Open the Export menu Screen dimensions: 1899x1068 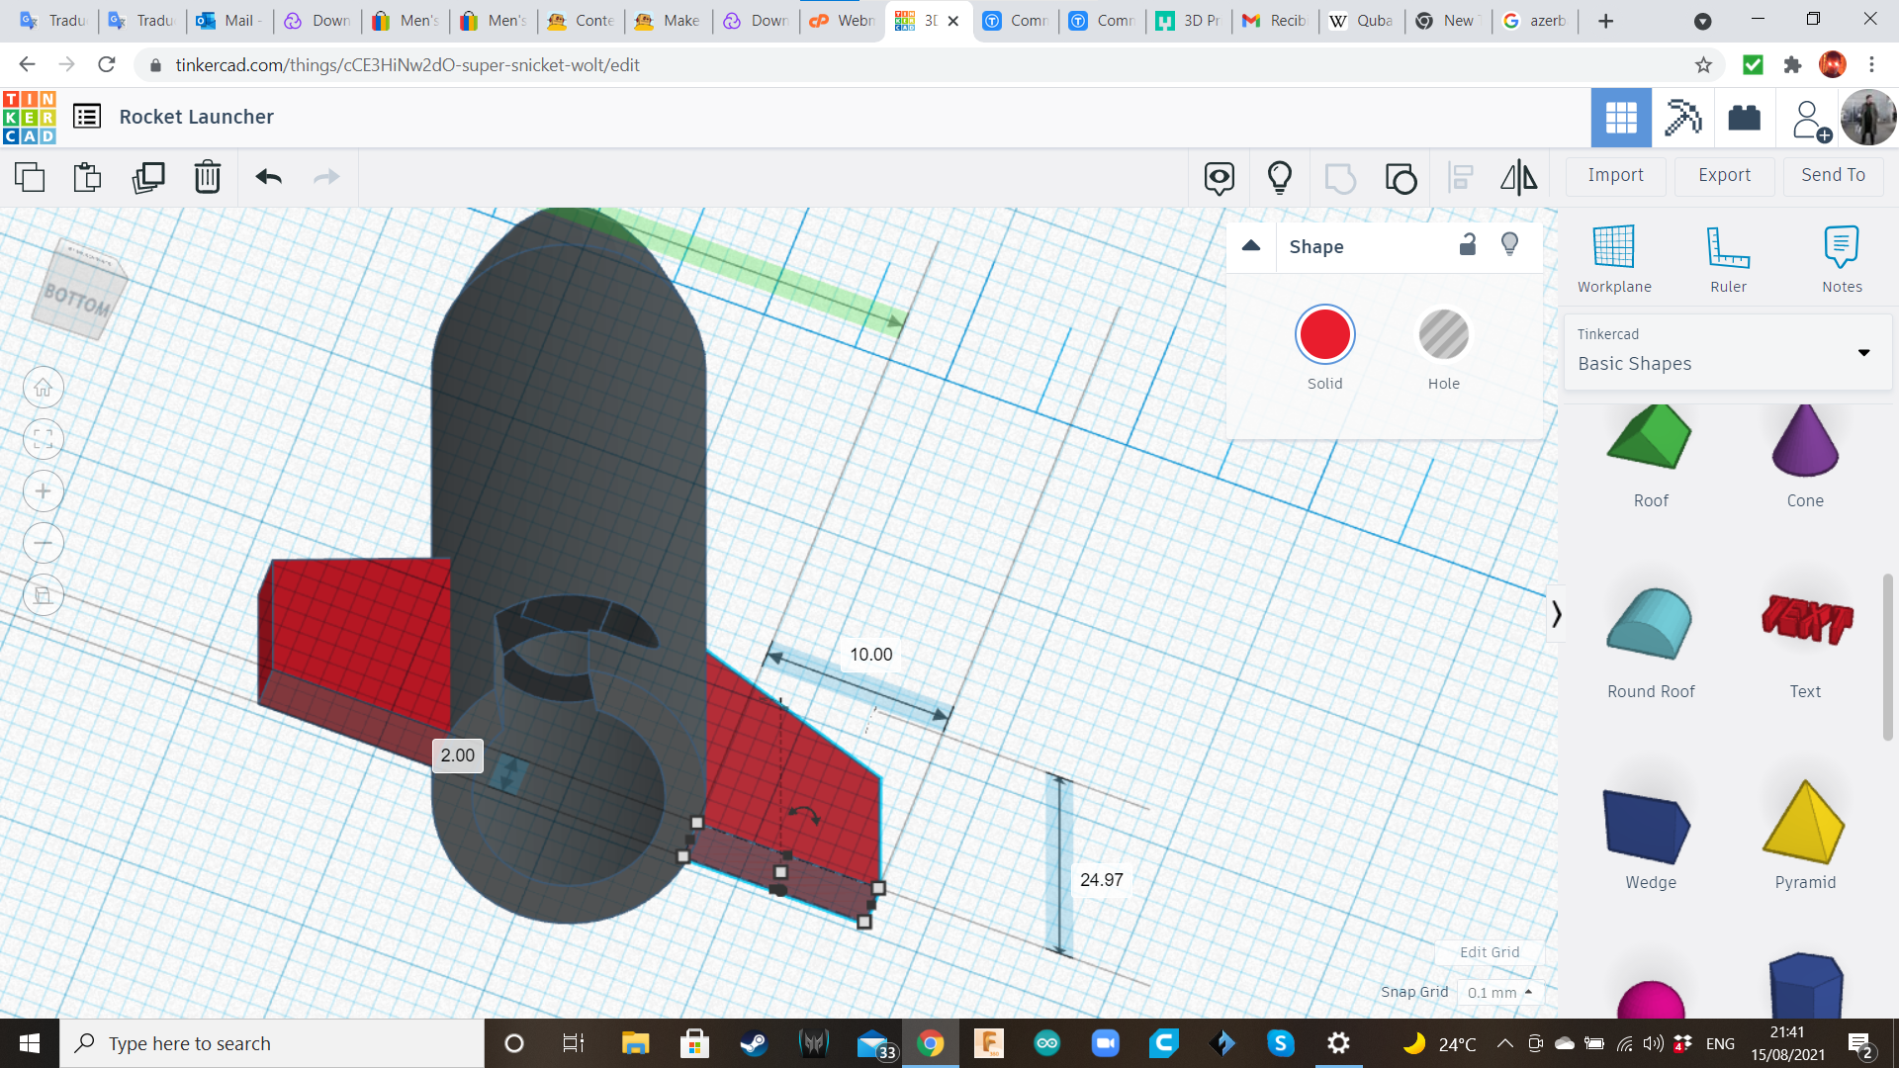pyautogui.click(x=1724, y=175)
